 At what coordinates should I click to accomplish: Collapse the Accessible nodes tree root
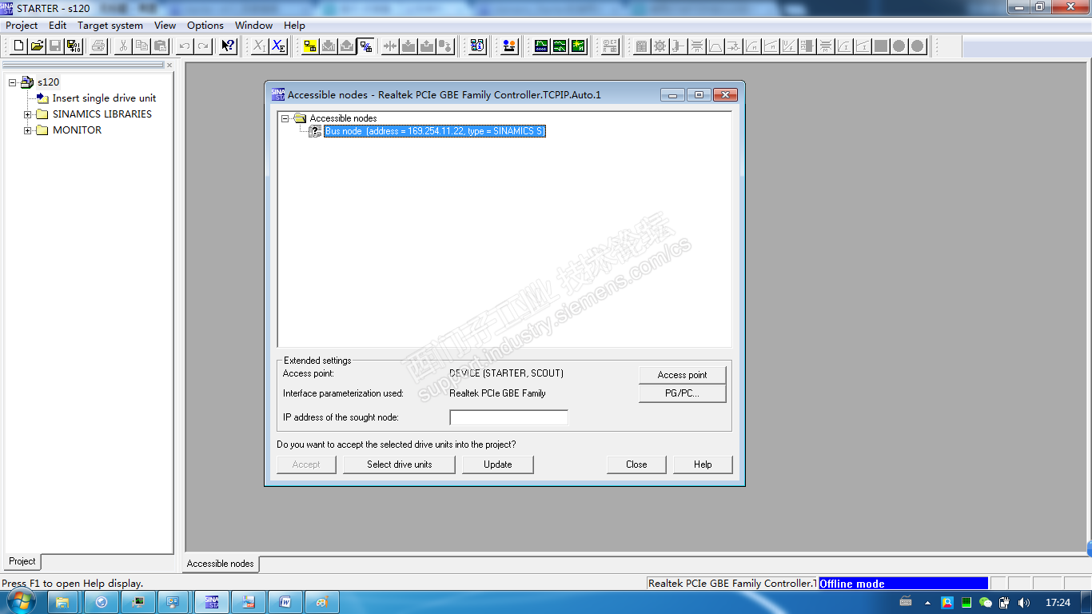(285, 118)
